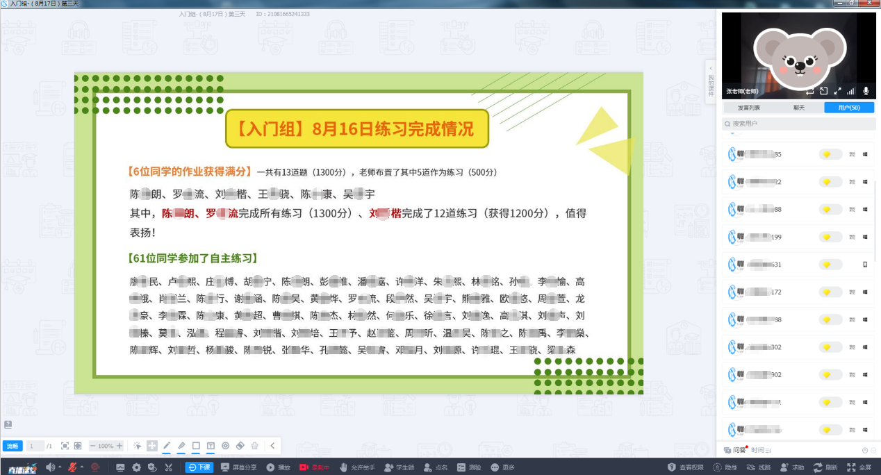Click the diamond badge for user ending 199

pyautogui.click(x=827, y=237)
